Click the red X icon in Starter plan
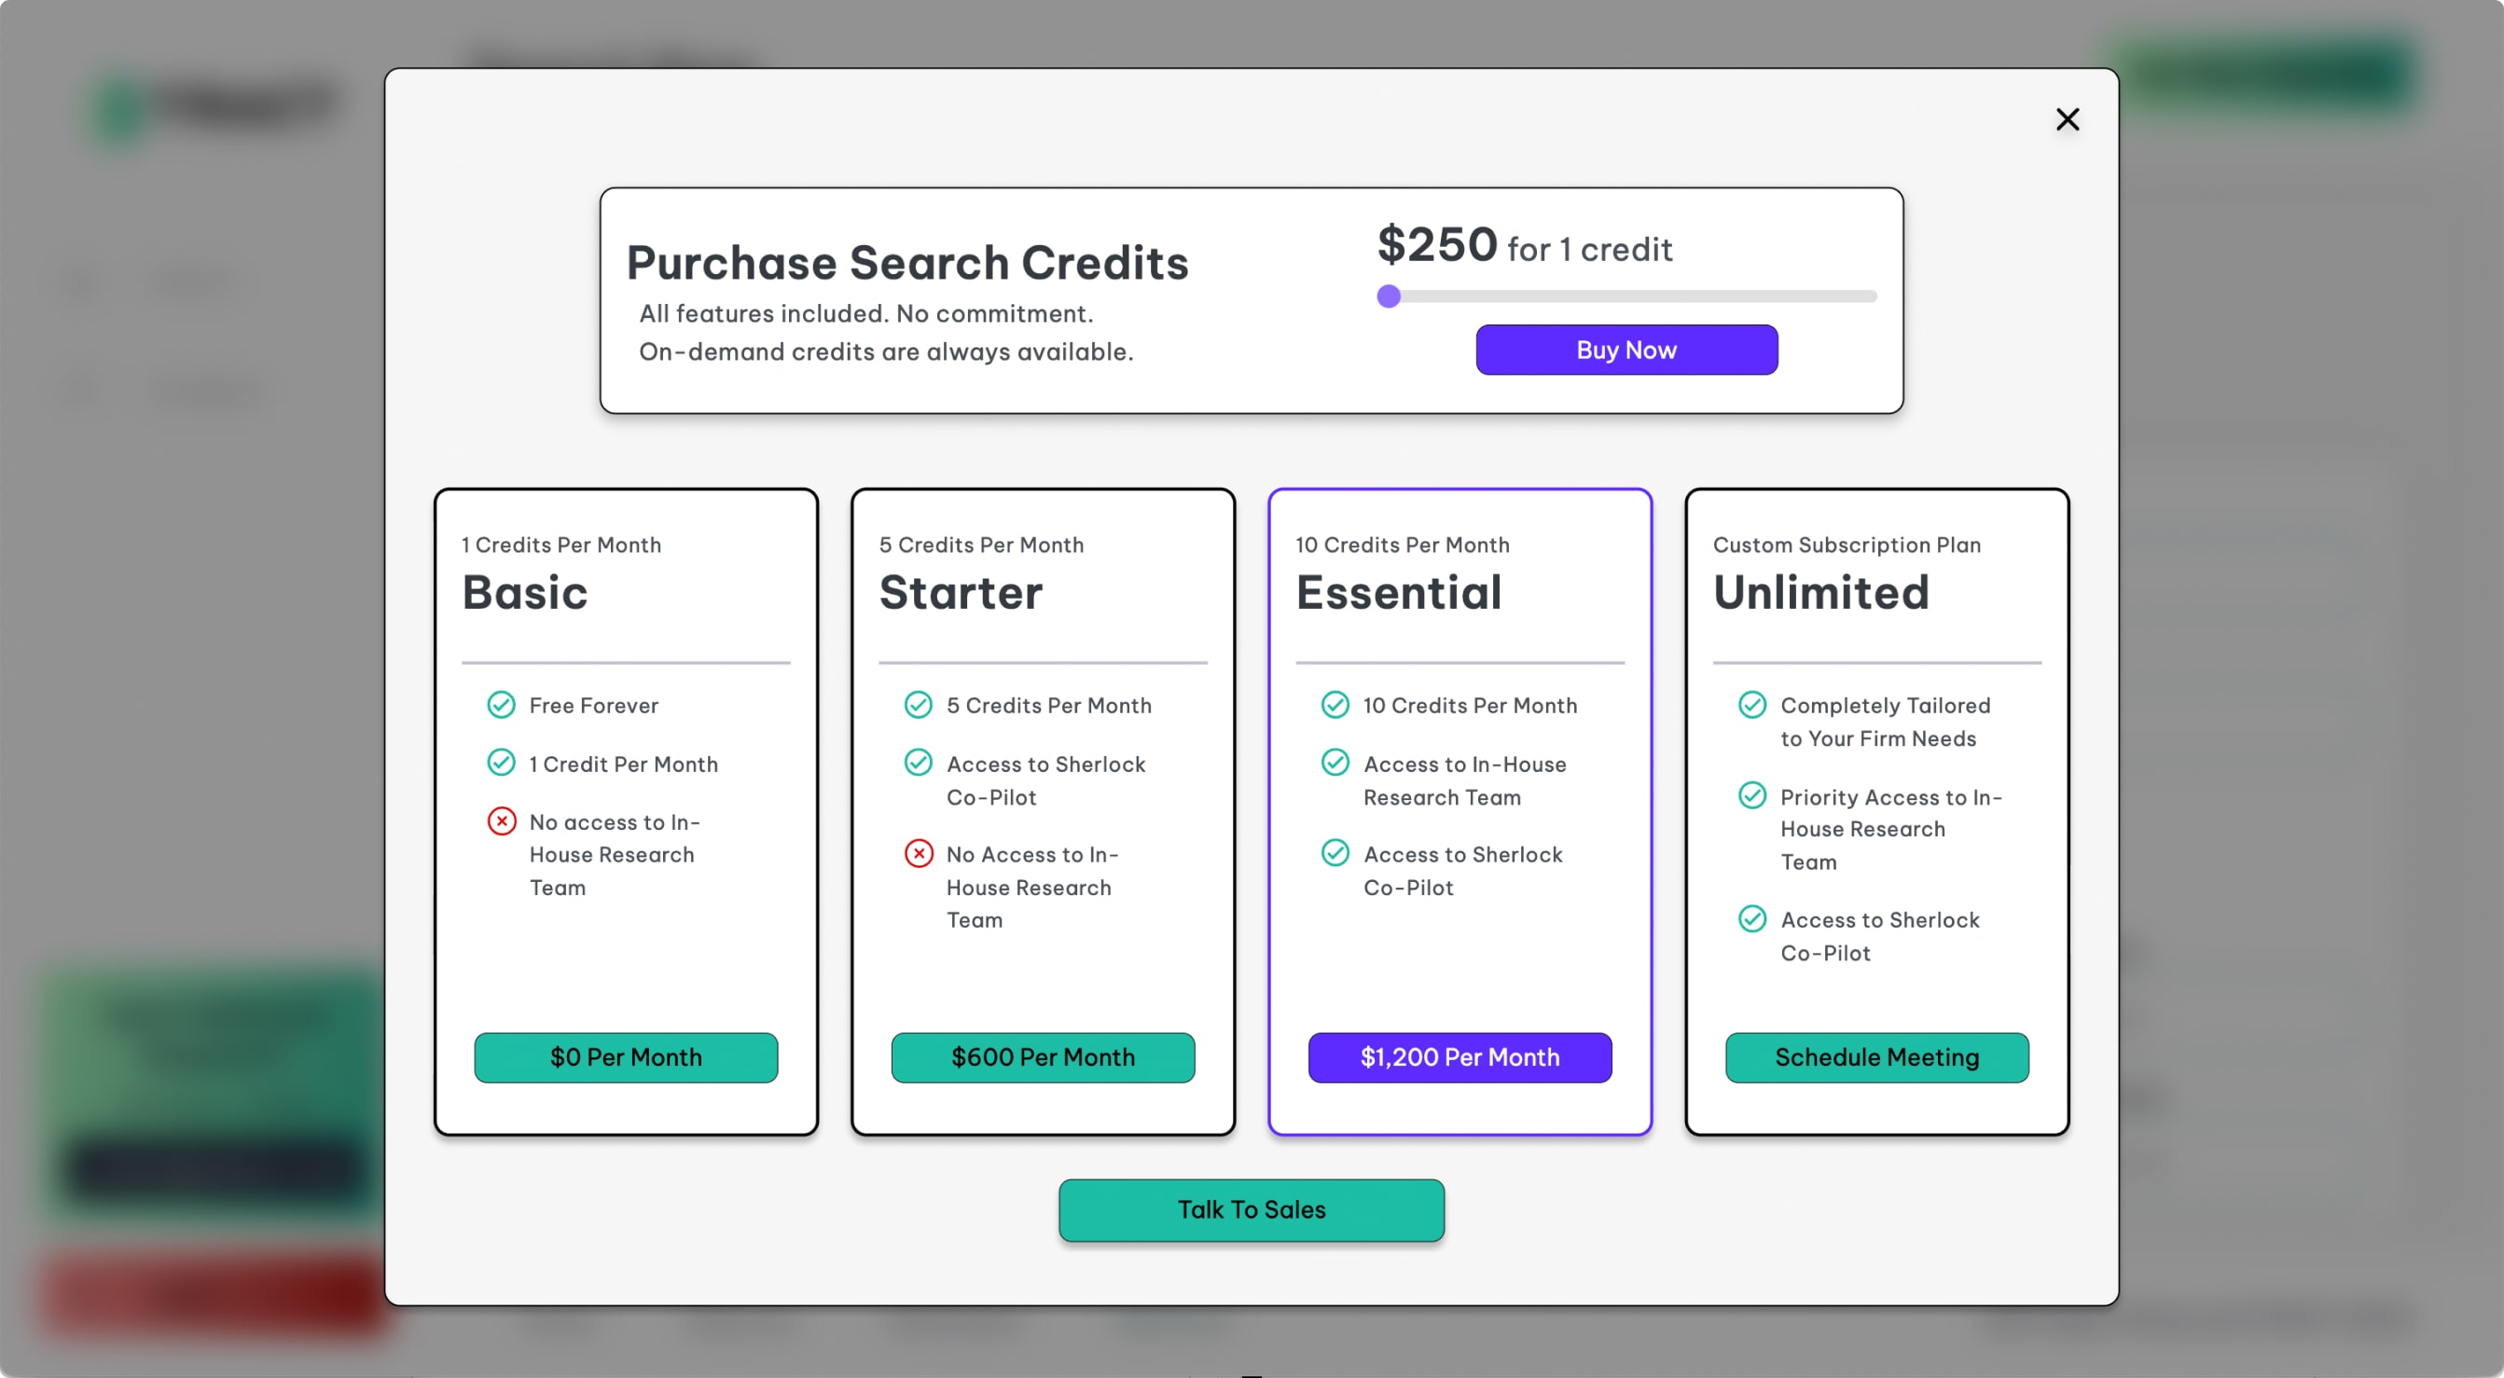The width and height of the screenshot is (2504, 1378). click(919, 853)
